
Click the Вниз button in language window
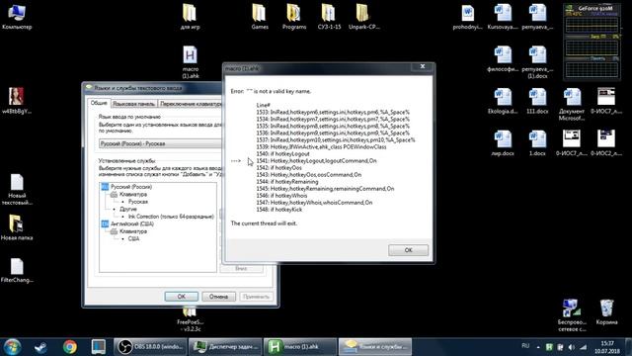241,268
